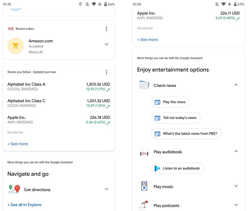
Task: Tap the Play audiobook headphones icon
Action: click(x=144, y=152)
